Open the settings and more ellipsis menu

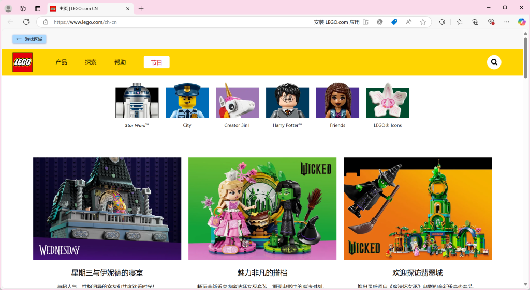506,22
